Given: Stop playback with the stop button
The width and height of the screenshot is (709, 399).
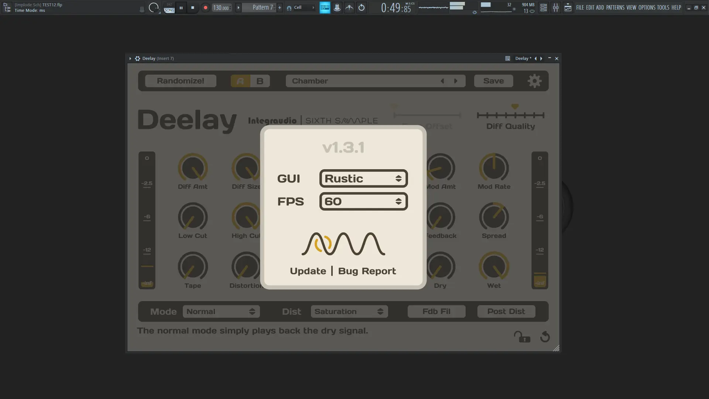Looking at the screenshot, I should click(x=192, y=7).
